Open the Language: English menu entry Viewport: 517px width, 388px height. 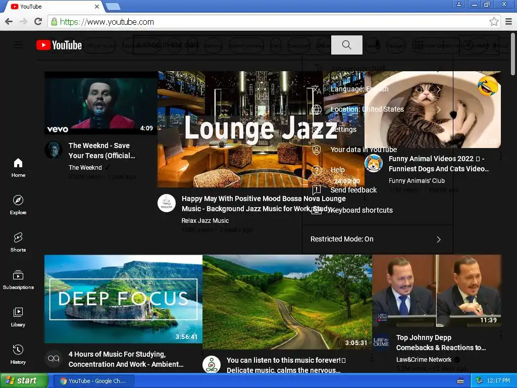click(x=378, y=89)
